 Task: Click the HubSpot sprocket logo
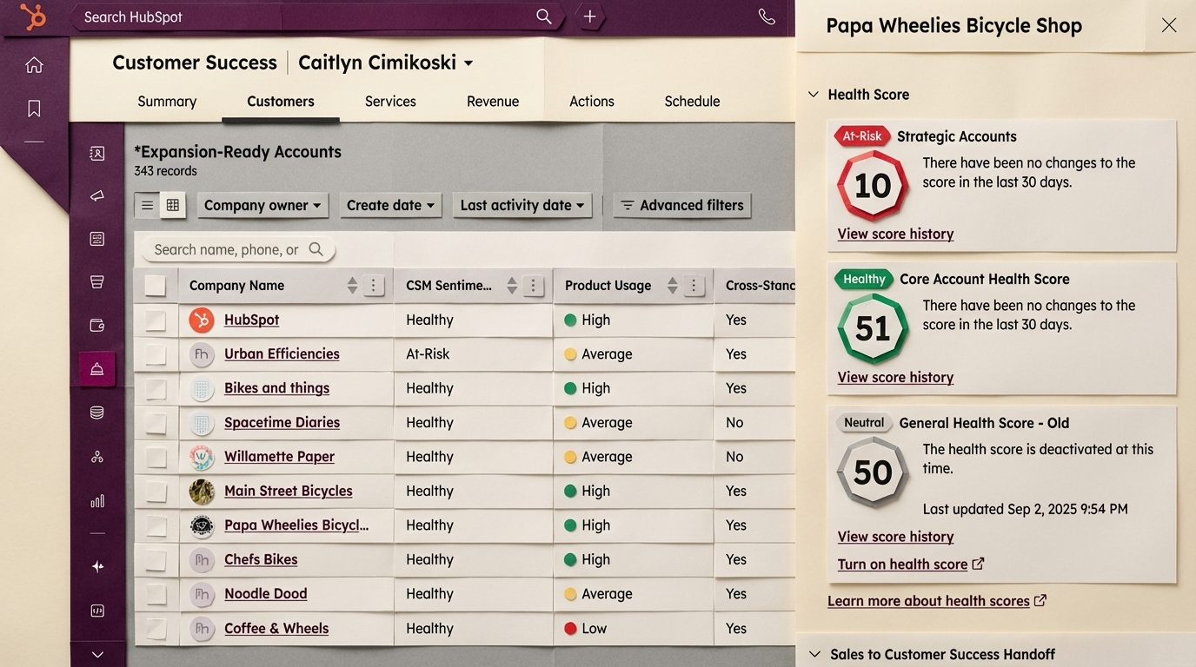click(x=33, y=17)
